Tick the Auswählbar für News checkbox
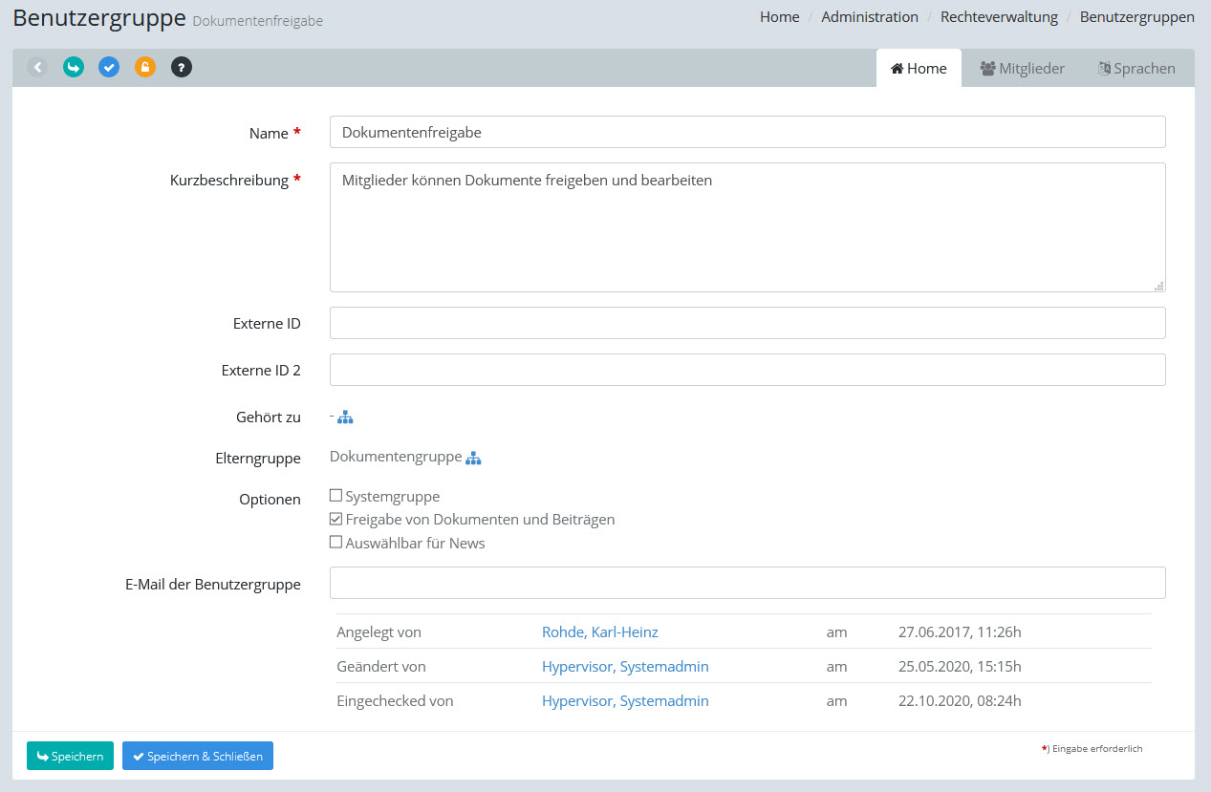Image resolution: width=1211 pixels, height=792 pixels. (x=335, y=543)
